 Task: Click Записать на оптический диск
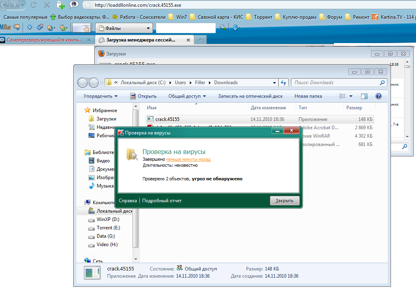tap(250, 96)
